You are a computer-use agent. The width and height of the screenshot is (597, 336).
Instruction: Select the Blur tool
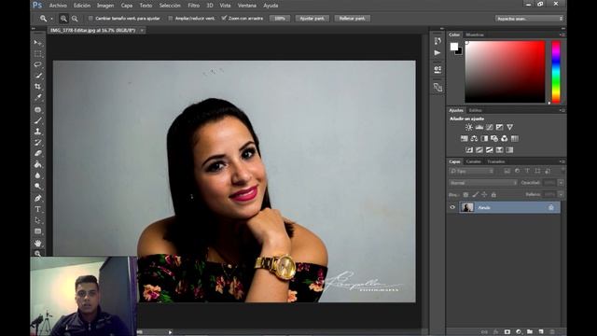pyautogui.click(x=37, y=175)
